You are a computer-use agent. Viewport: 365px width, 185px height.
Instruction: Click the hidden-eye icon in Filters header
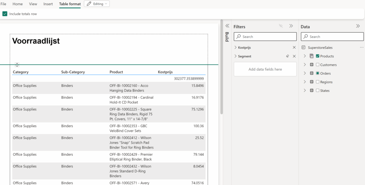pos(281,26)
